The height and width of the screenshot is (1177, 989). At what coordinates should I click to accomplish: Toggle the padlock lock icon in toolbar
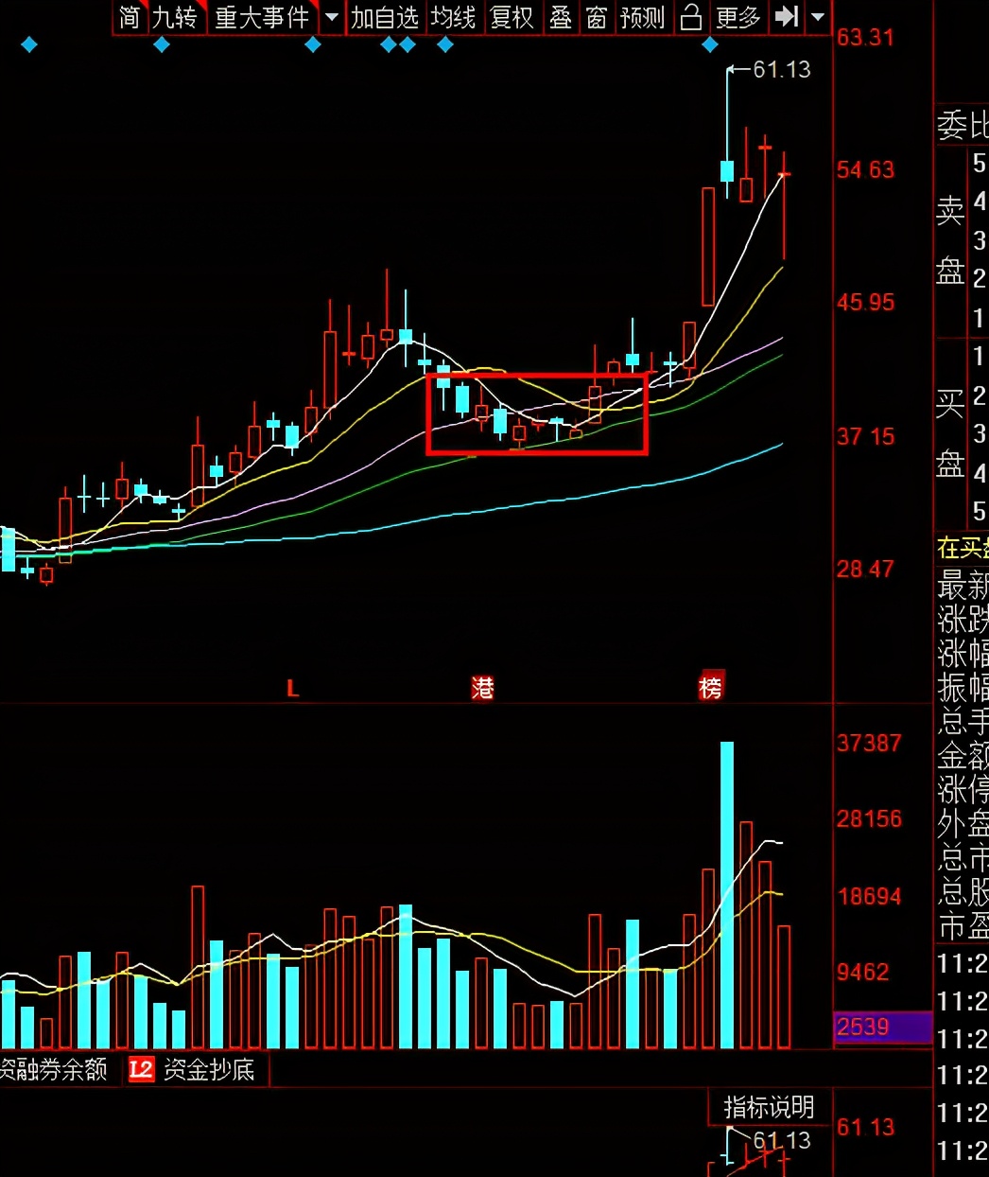pyautogui.click(x=692, y=17)
